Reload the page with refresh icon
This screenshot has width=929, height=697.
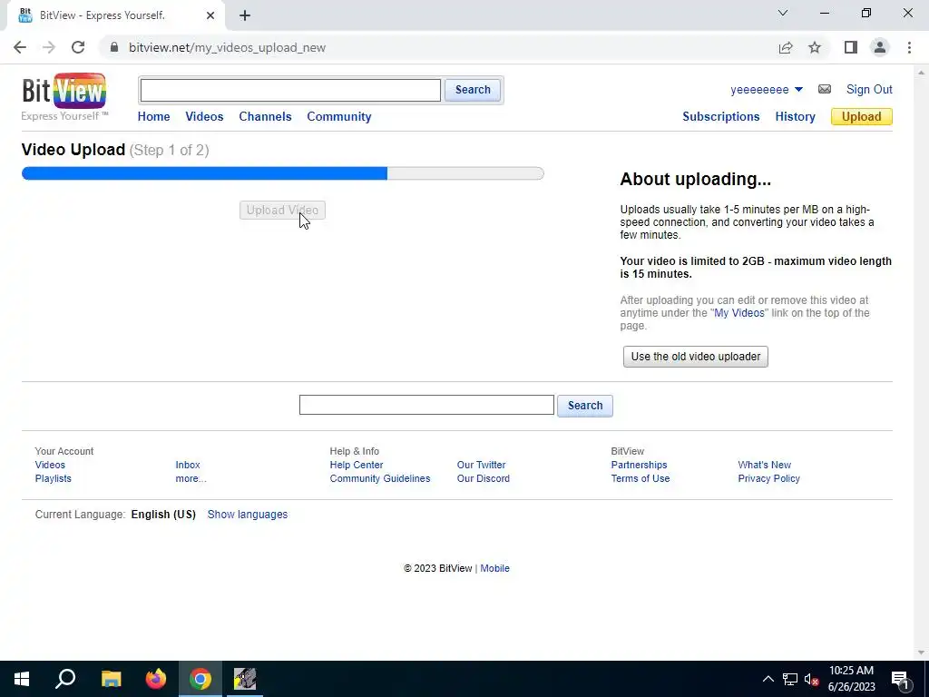click(x=78, y=47)
